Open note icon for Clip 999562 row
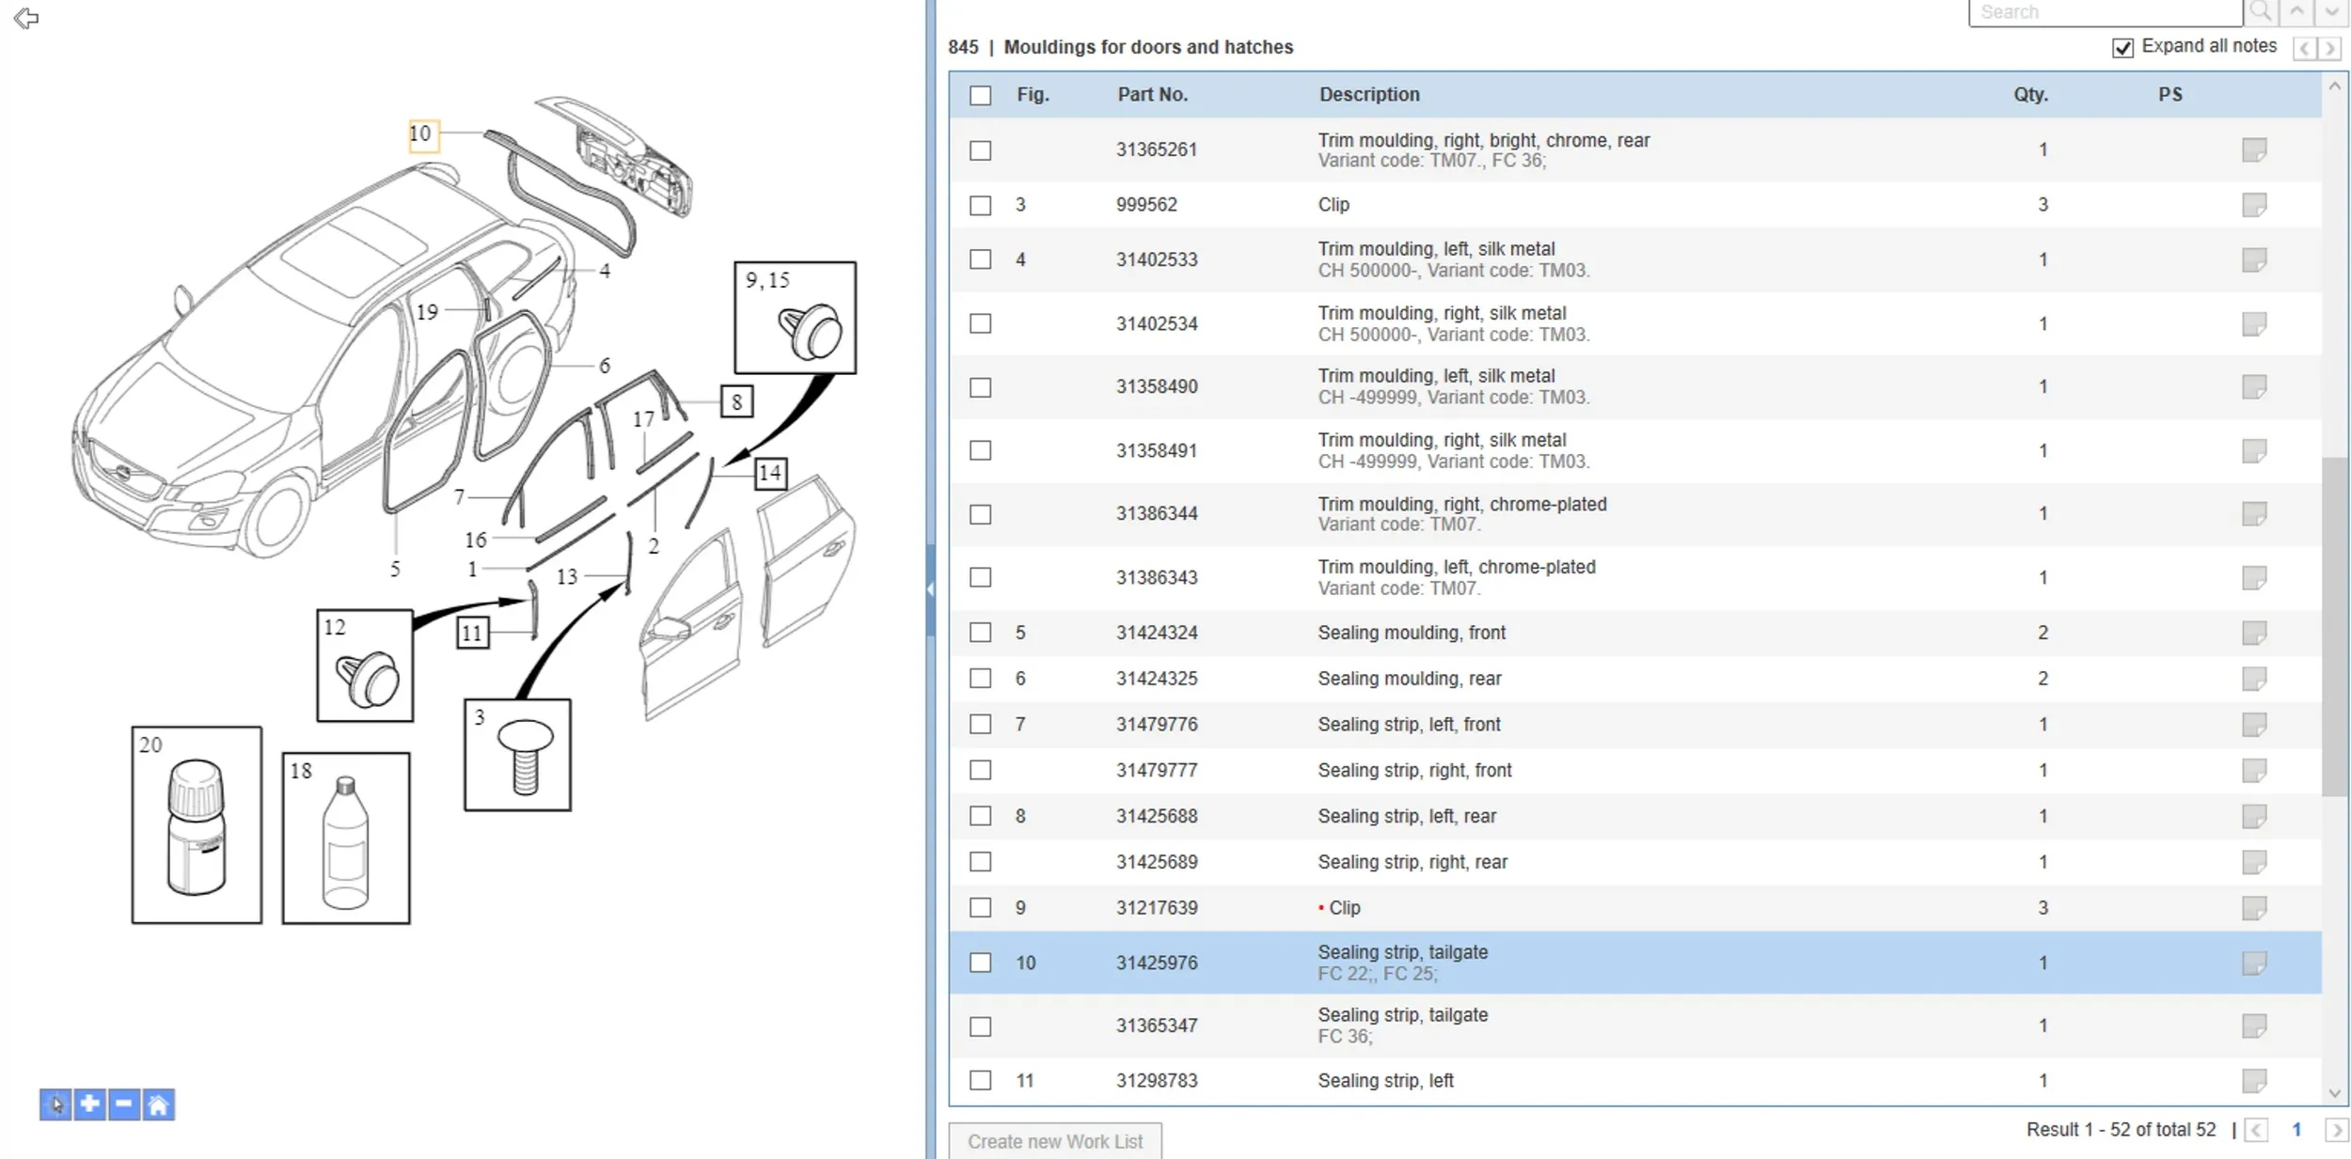The width and height of the screenshot is (2351, 1159). (x=2253, y=205)
